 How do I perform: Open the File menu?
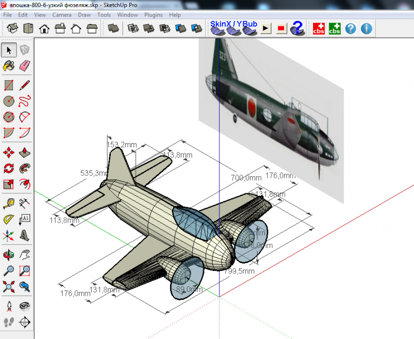7,15
